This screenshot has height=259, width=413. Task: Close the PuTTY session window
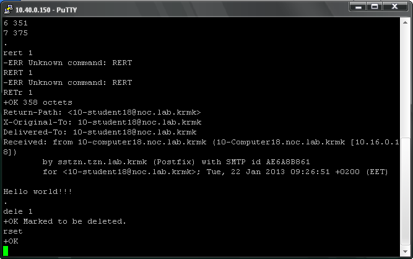coord(395,6)
